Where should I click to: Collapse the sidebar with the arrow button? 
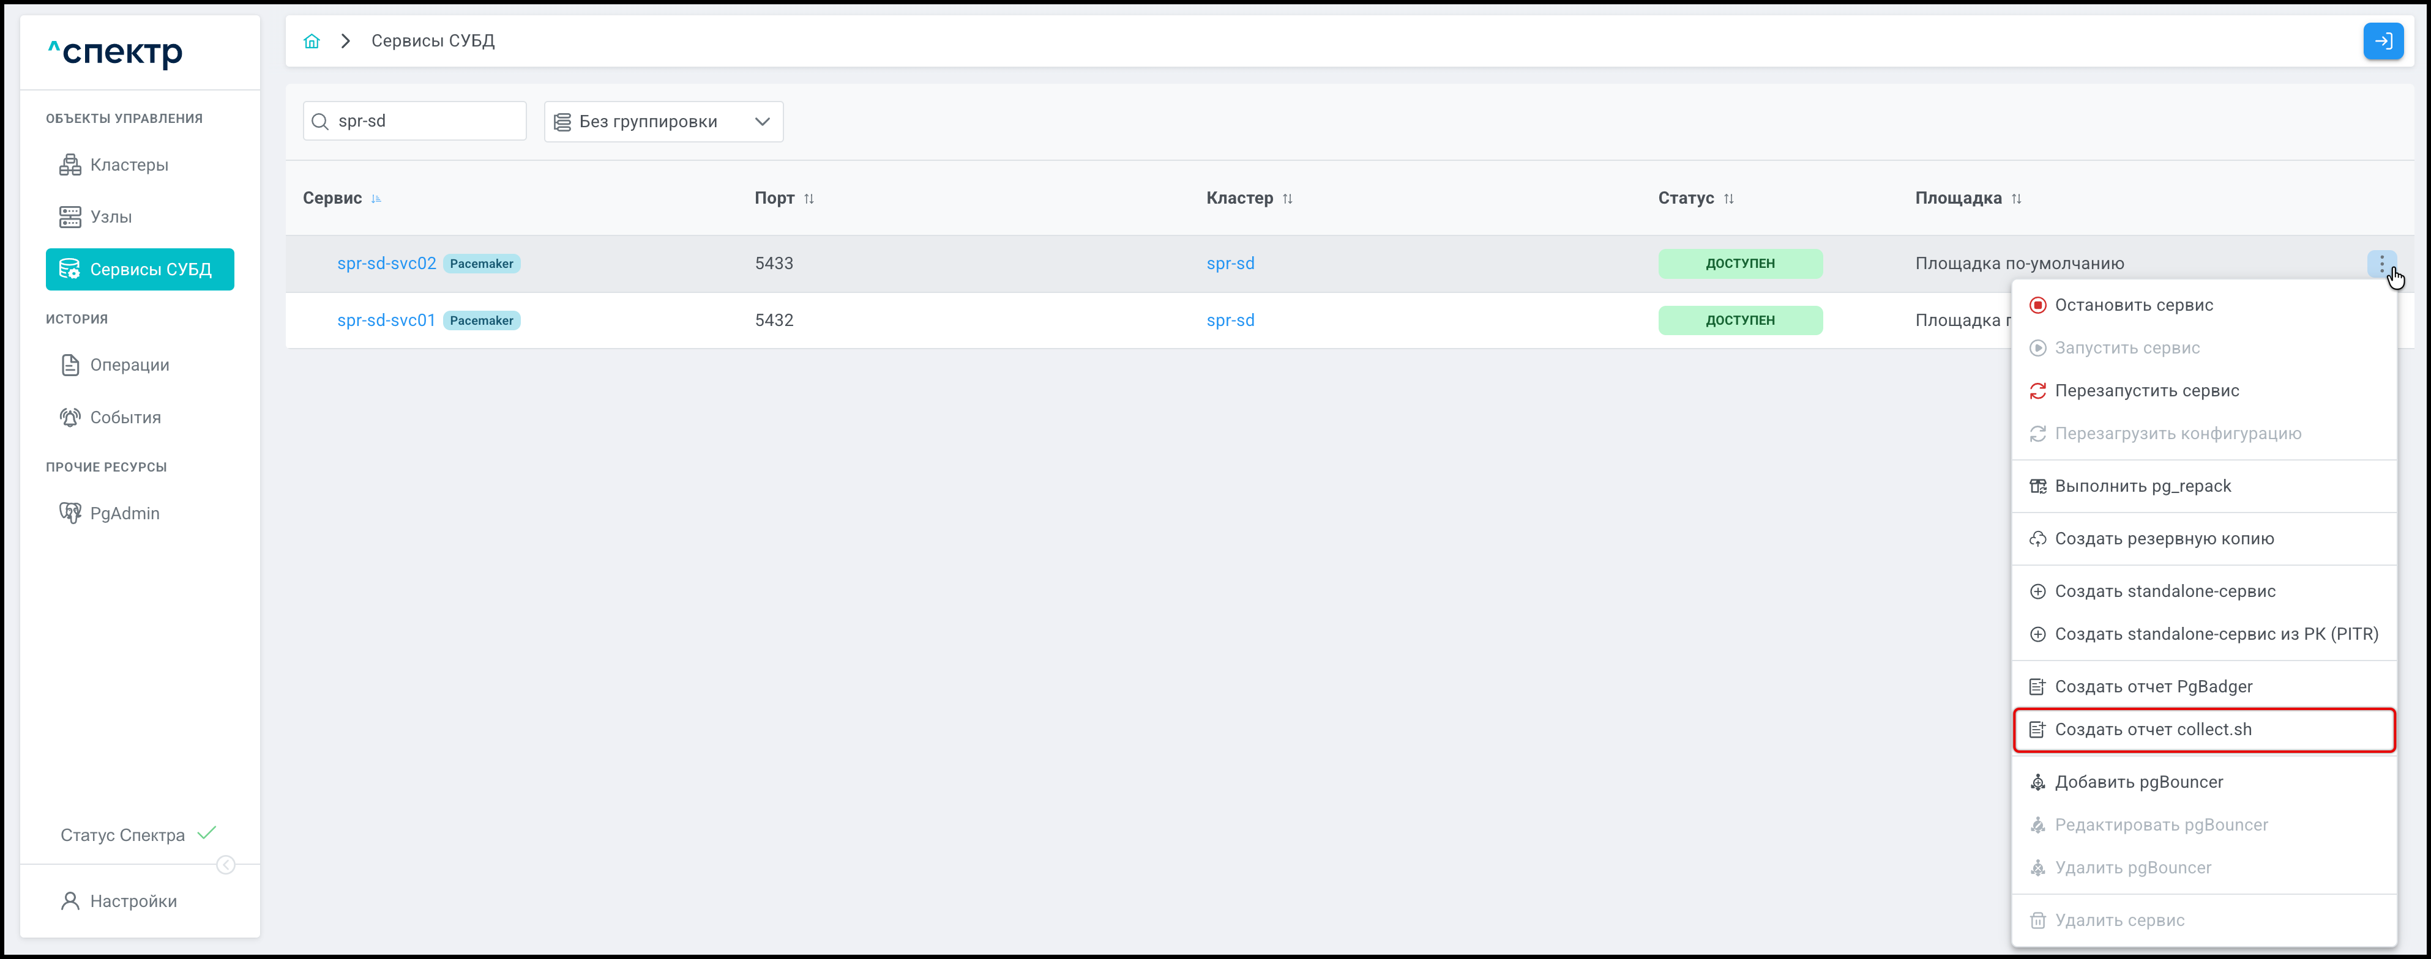tap(226, 865)
